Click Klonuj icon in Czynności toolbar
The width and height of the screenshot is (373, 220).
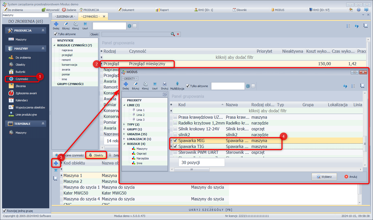coord(76,24)
